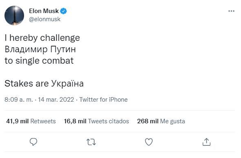Image resolution: width=241 pixels, height=158 pixels.
Task: Click the 'Stakes are Україна' line
Action: coord(44,83)
